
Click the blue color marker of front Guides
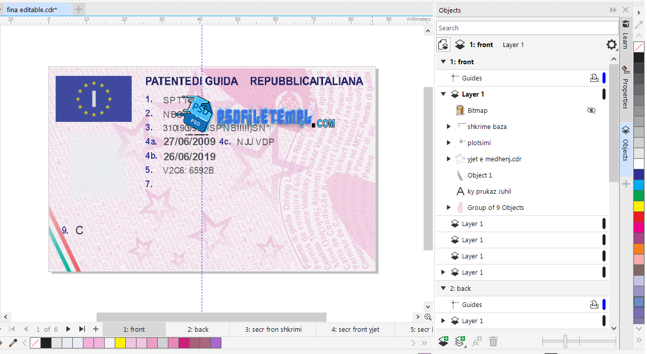point(604,78)
